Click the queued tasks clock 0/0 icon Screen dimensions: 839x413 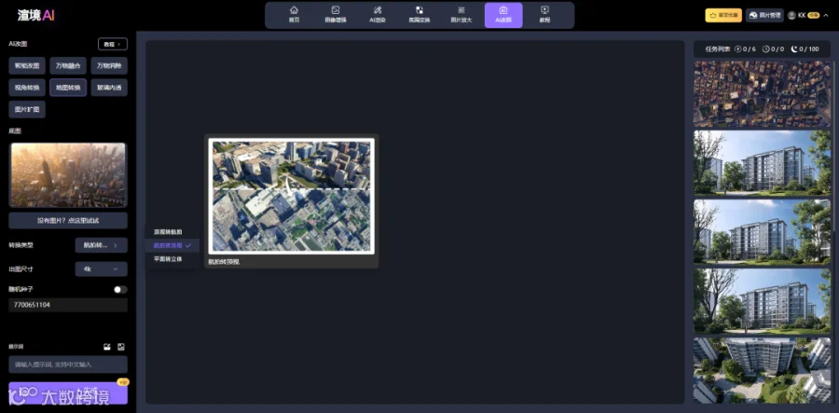[x=765, y=48]
